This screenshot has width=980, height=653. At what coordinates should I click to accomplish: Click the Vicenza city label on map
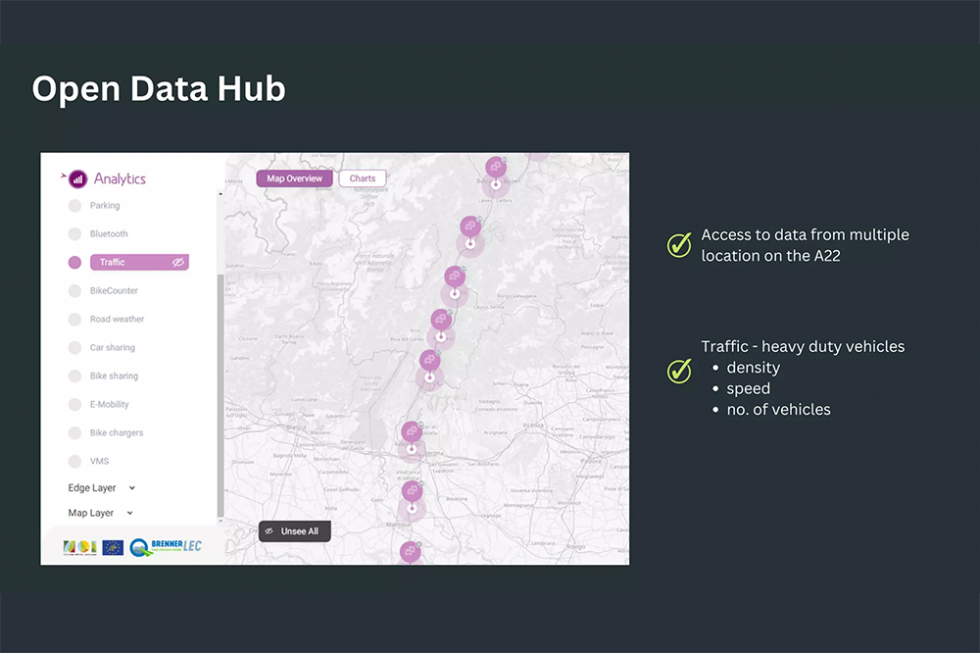coord(532,425)
